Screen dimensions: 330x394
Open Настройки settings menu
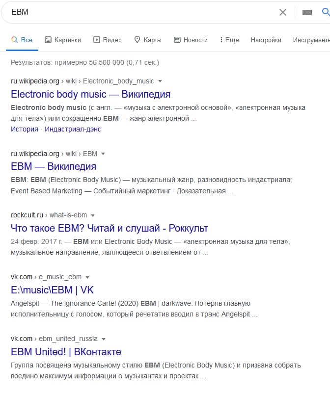coord(266,40)
